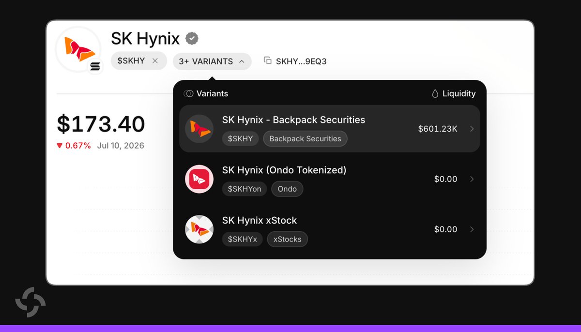Click the SK Hynix title text
The height and width of the screenshot is (332, 581).
pos(145,38)
